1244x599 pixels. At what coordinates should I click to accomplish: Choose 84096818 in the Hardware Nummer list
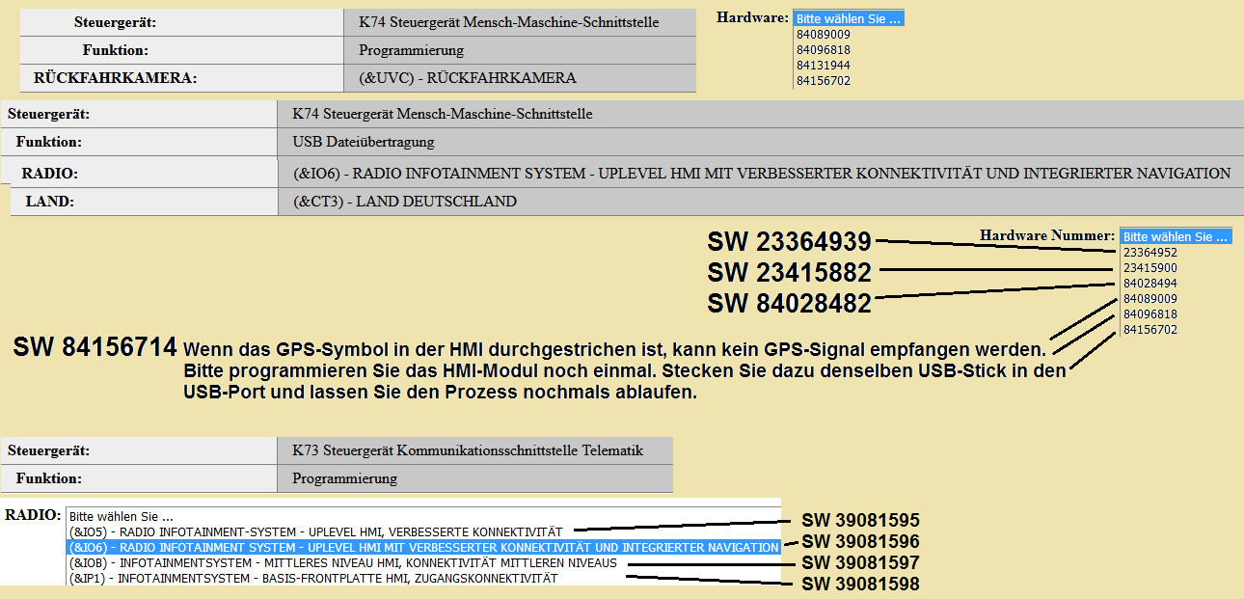coord(1149,314)
